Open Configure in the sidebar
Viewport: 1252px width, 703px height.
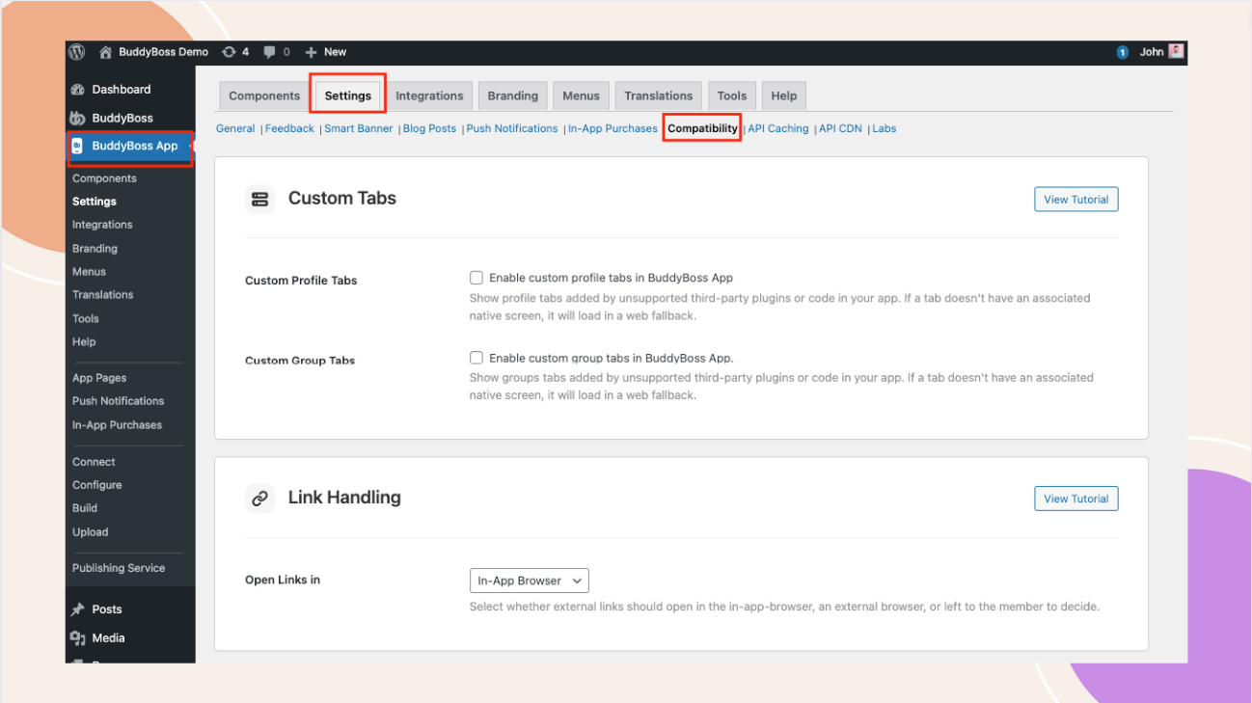point(97,485)
